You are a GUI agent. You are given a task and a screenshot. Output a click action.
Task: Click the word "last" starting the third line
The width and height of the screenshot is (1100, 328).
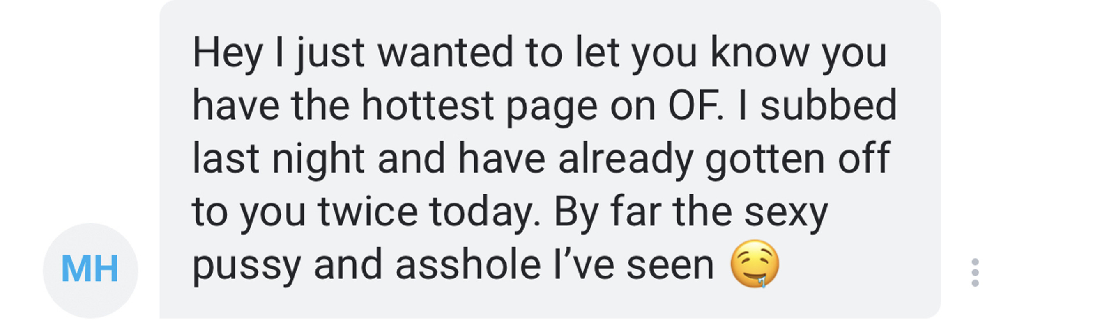226,158
